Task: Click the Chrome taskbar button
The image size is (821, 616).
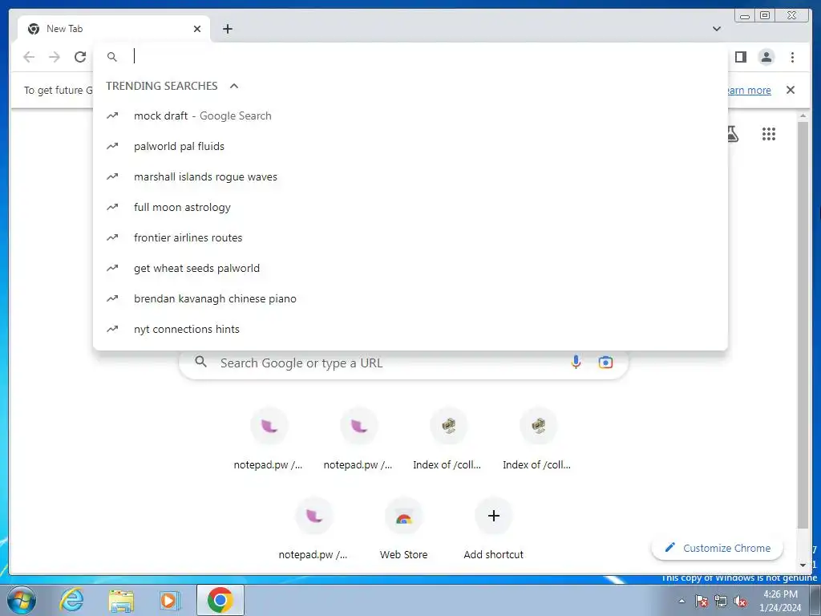Action: [x=220, y=600]
